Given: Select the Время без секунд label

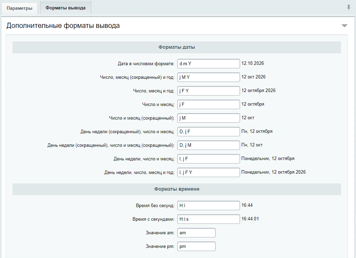Looking at the screenshot, I should pos(155,206).
